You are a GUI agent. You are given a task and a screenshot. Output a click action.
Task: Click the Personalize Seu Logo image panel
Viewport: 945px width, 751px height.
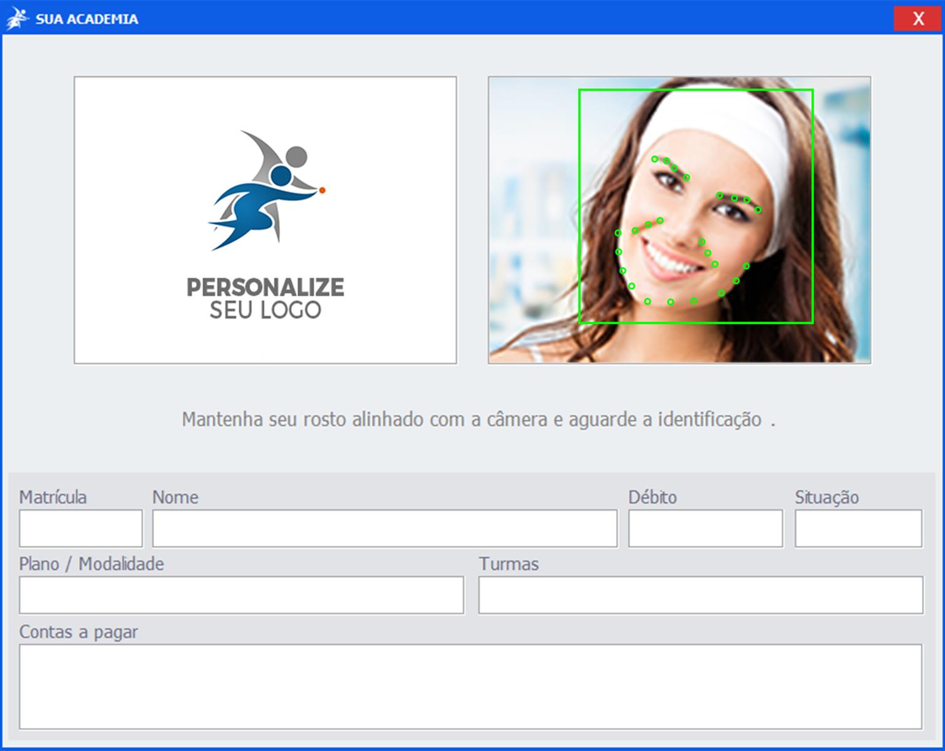(266, 220)
